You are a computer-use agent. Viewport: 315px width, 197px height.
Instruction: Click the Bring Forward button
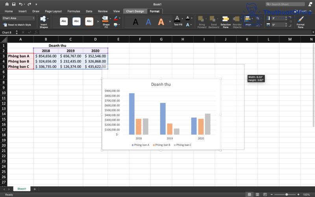point(202,22)
